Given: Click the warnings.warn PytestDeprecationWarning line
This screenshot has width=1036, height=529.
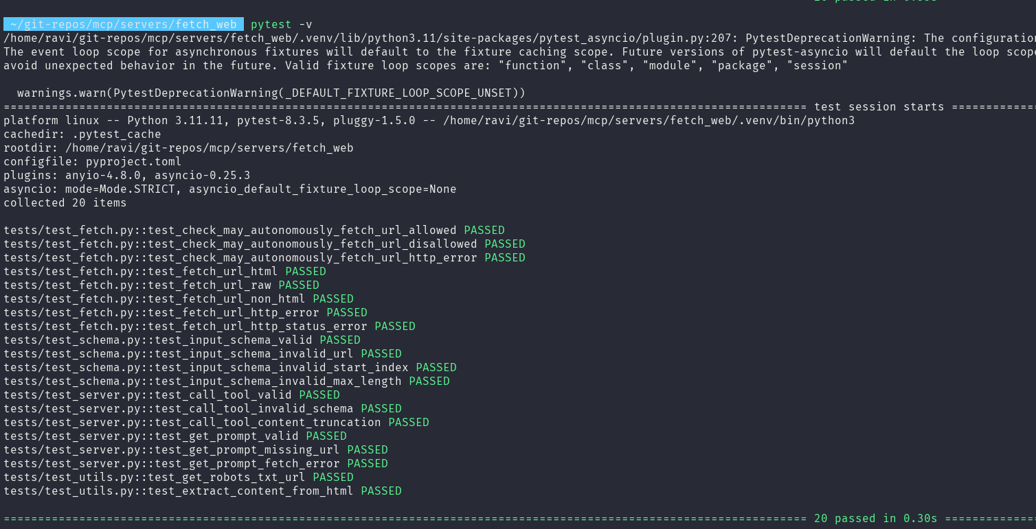Looking at the screenshot, I should point(271,93).
